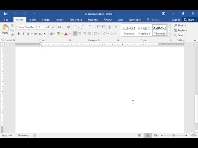Click the Save icon in title bar
Screen dimensions: 198x148
pos(6,14)
